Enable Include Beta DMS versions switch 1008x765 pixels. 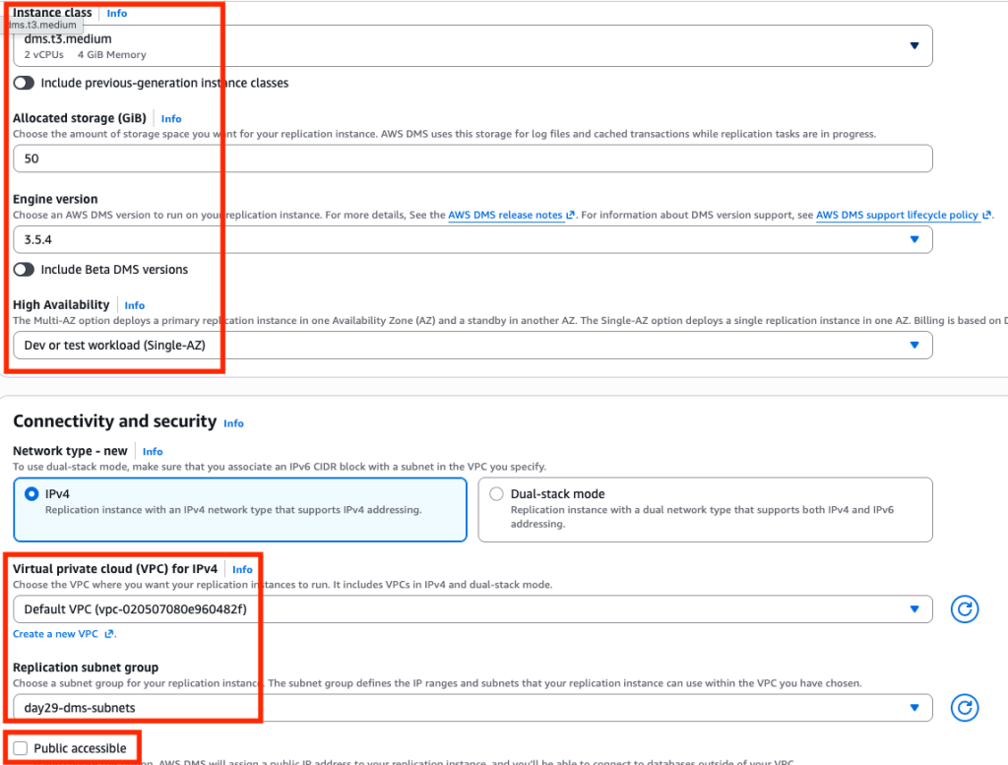point(24,270)
